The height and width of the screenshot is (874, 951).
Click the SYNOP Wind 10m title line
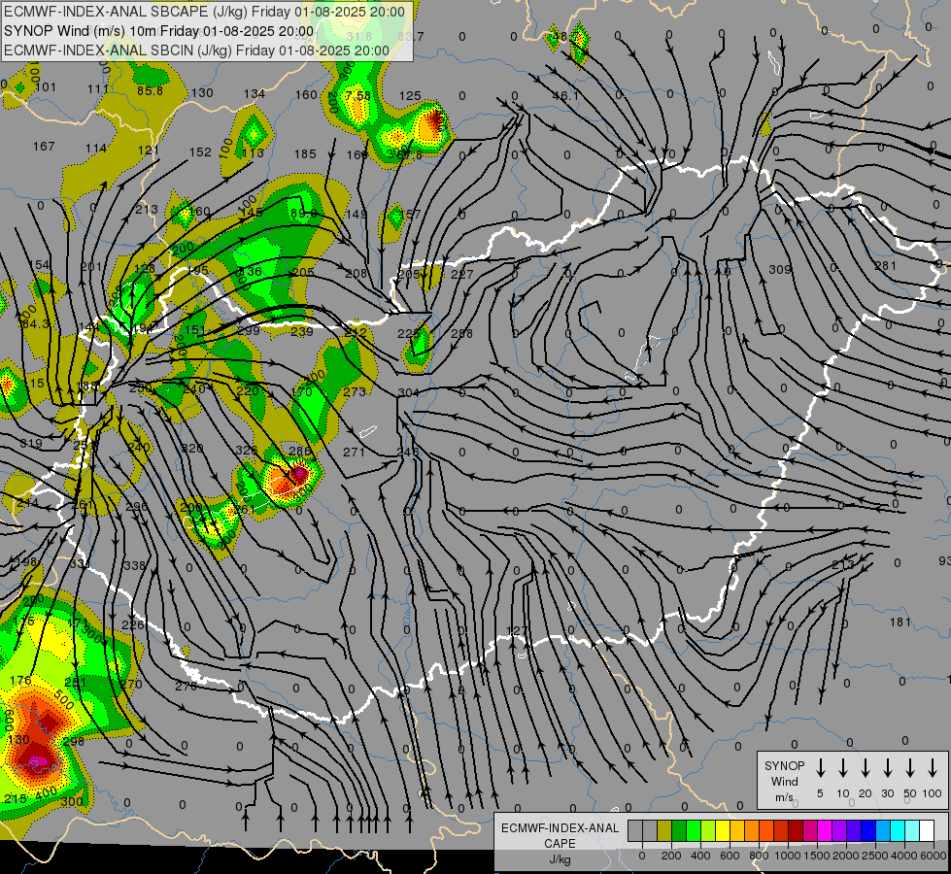click(x=159, y=31)
